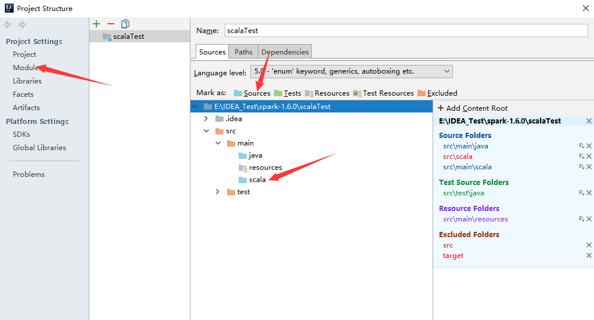Edit properties icon for src\scala
Viewport: 594px width, 320px height.
coord(581,156)
